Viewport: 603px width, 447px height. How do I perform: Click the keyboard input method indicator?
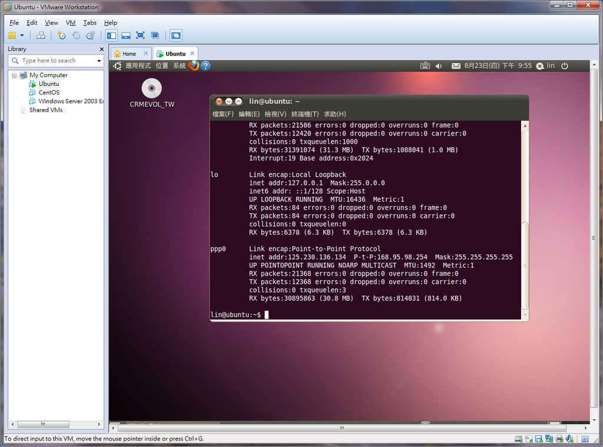pyautogui.click(x=425, y=66)
